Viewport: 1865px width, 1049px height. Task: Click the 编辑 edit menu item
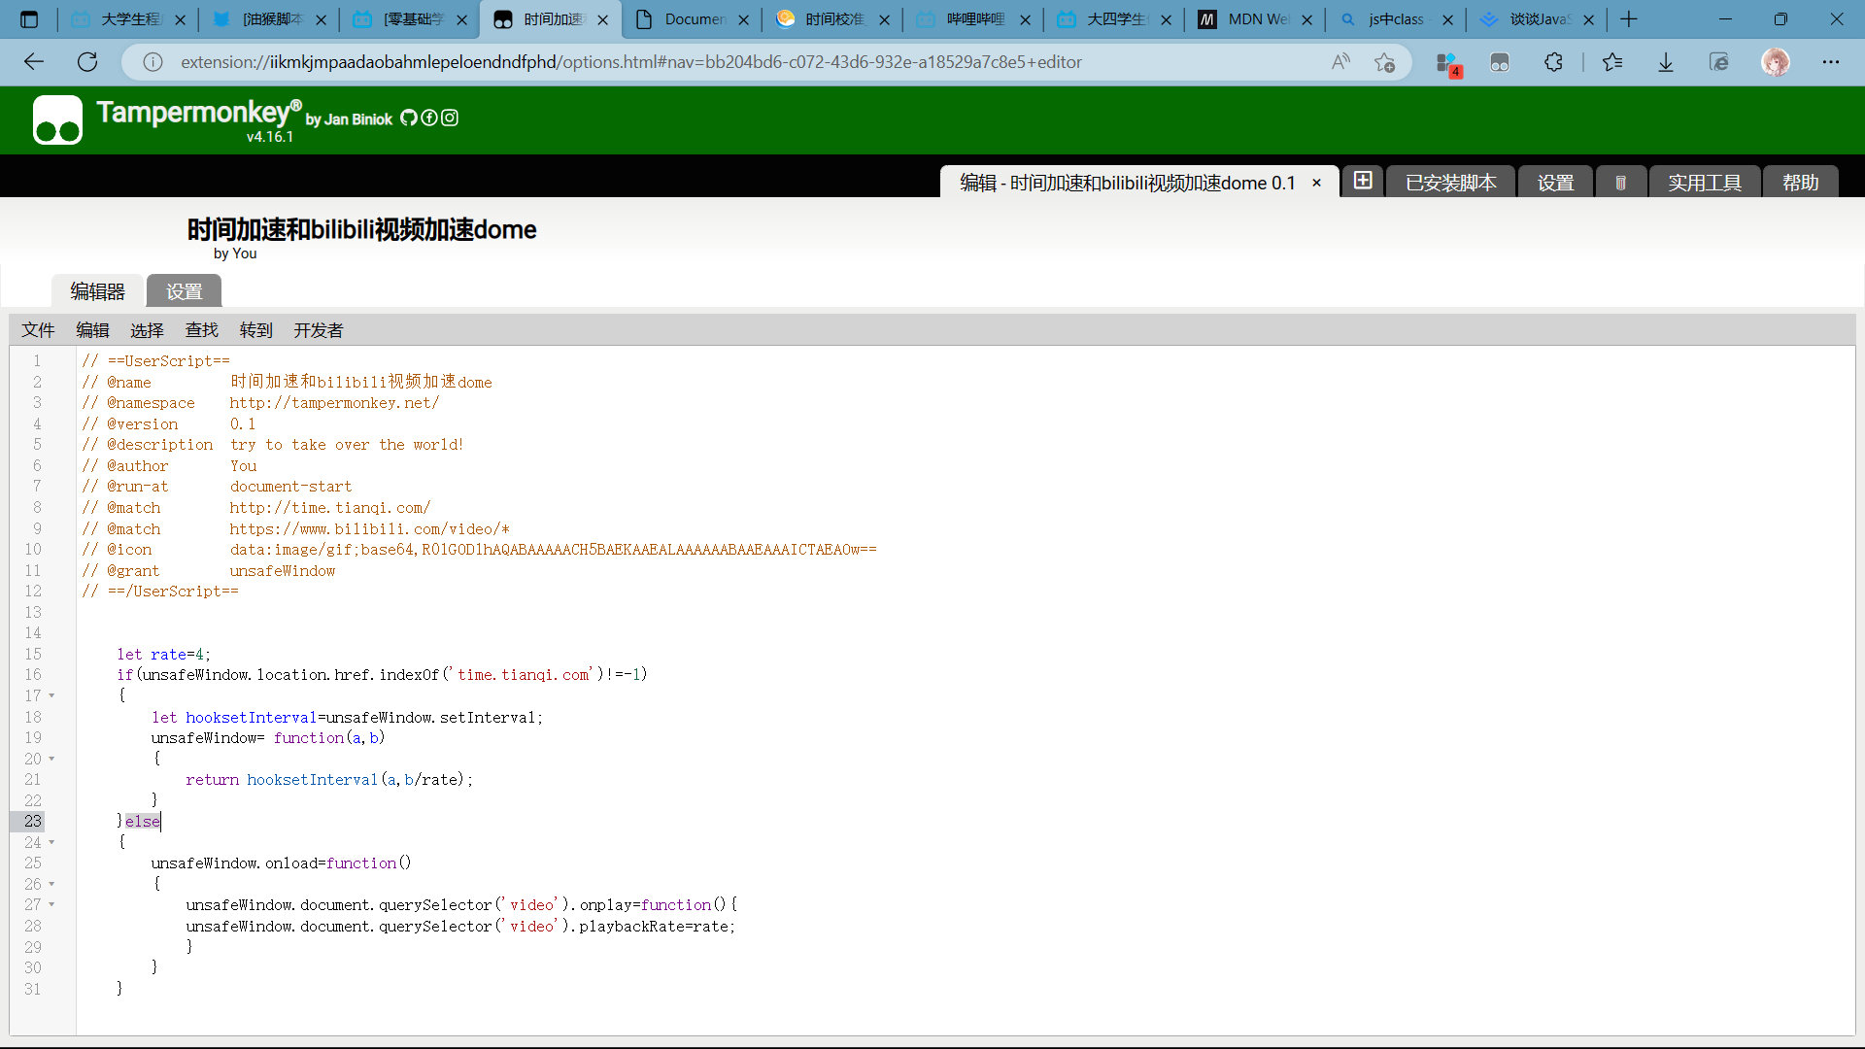coord(91,330)
